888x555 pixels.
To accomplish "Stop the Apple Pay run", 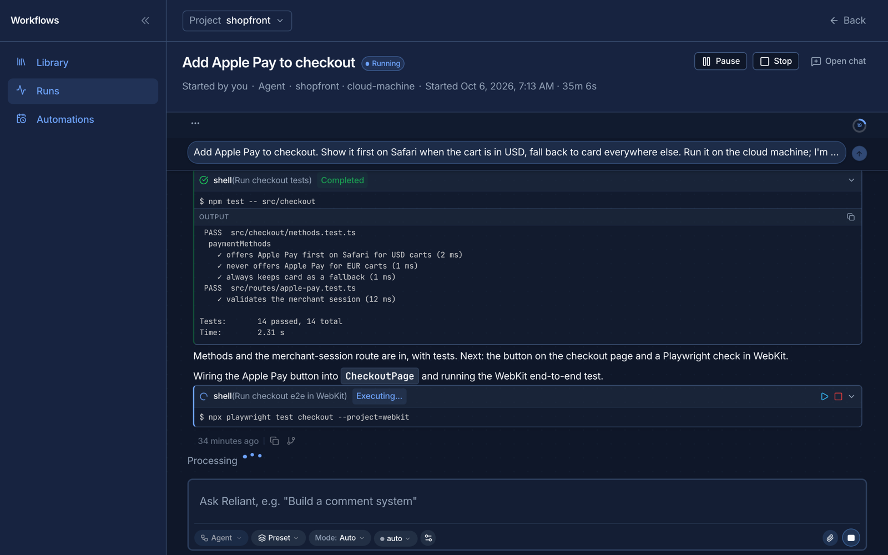I will [775, 61].
